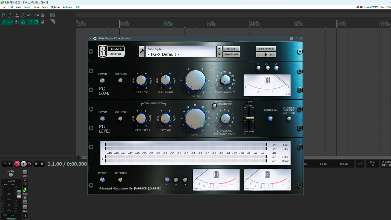Open the Track menu
This screenshot has height=220, width=391.
tap(45, 7)
